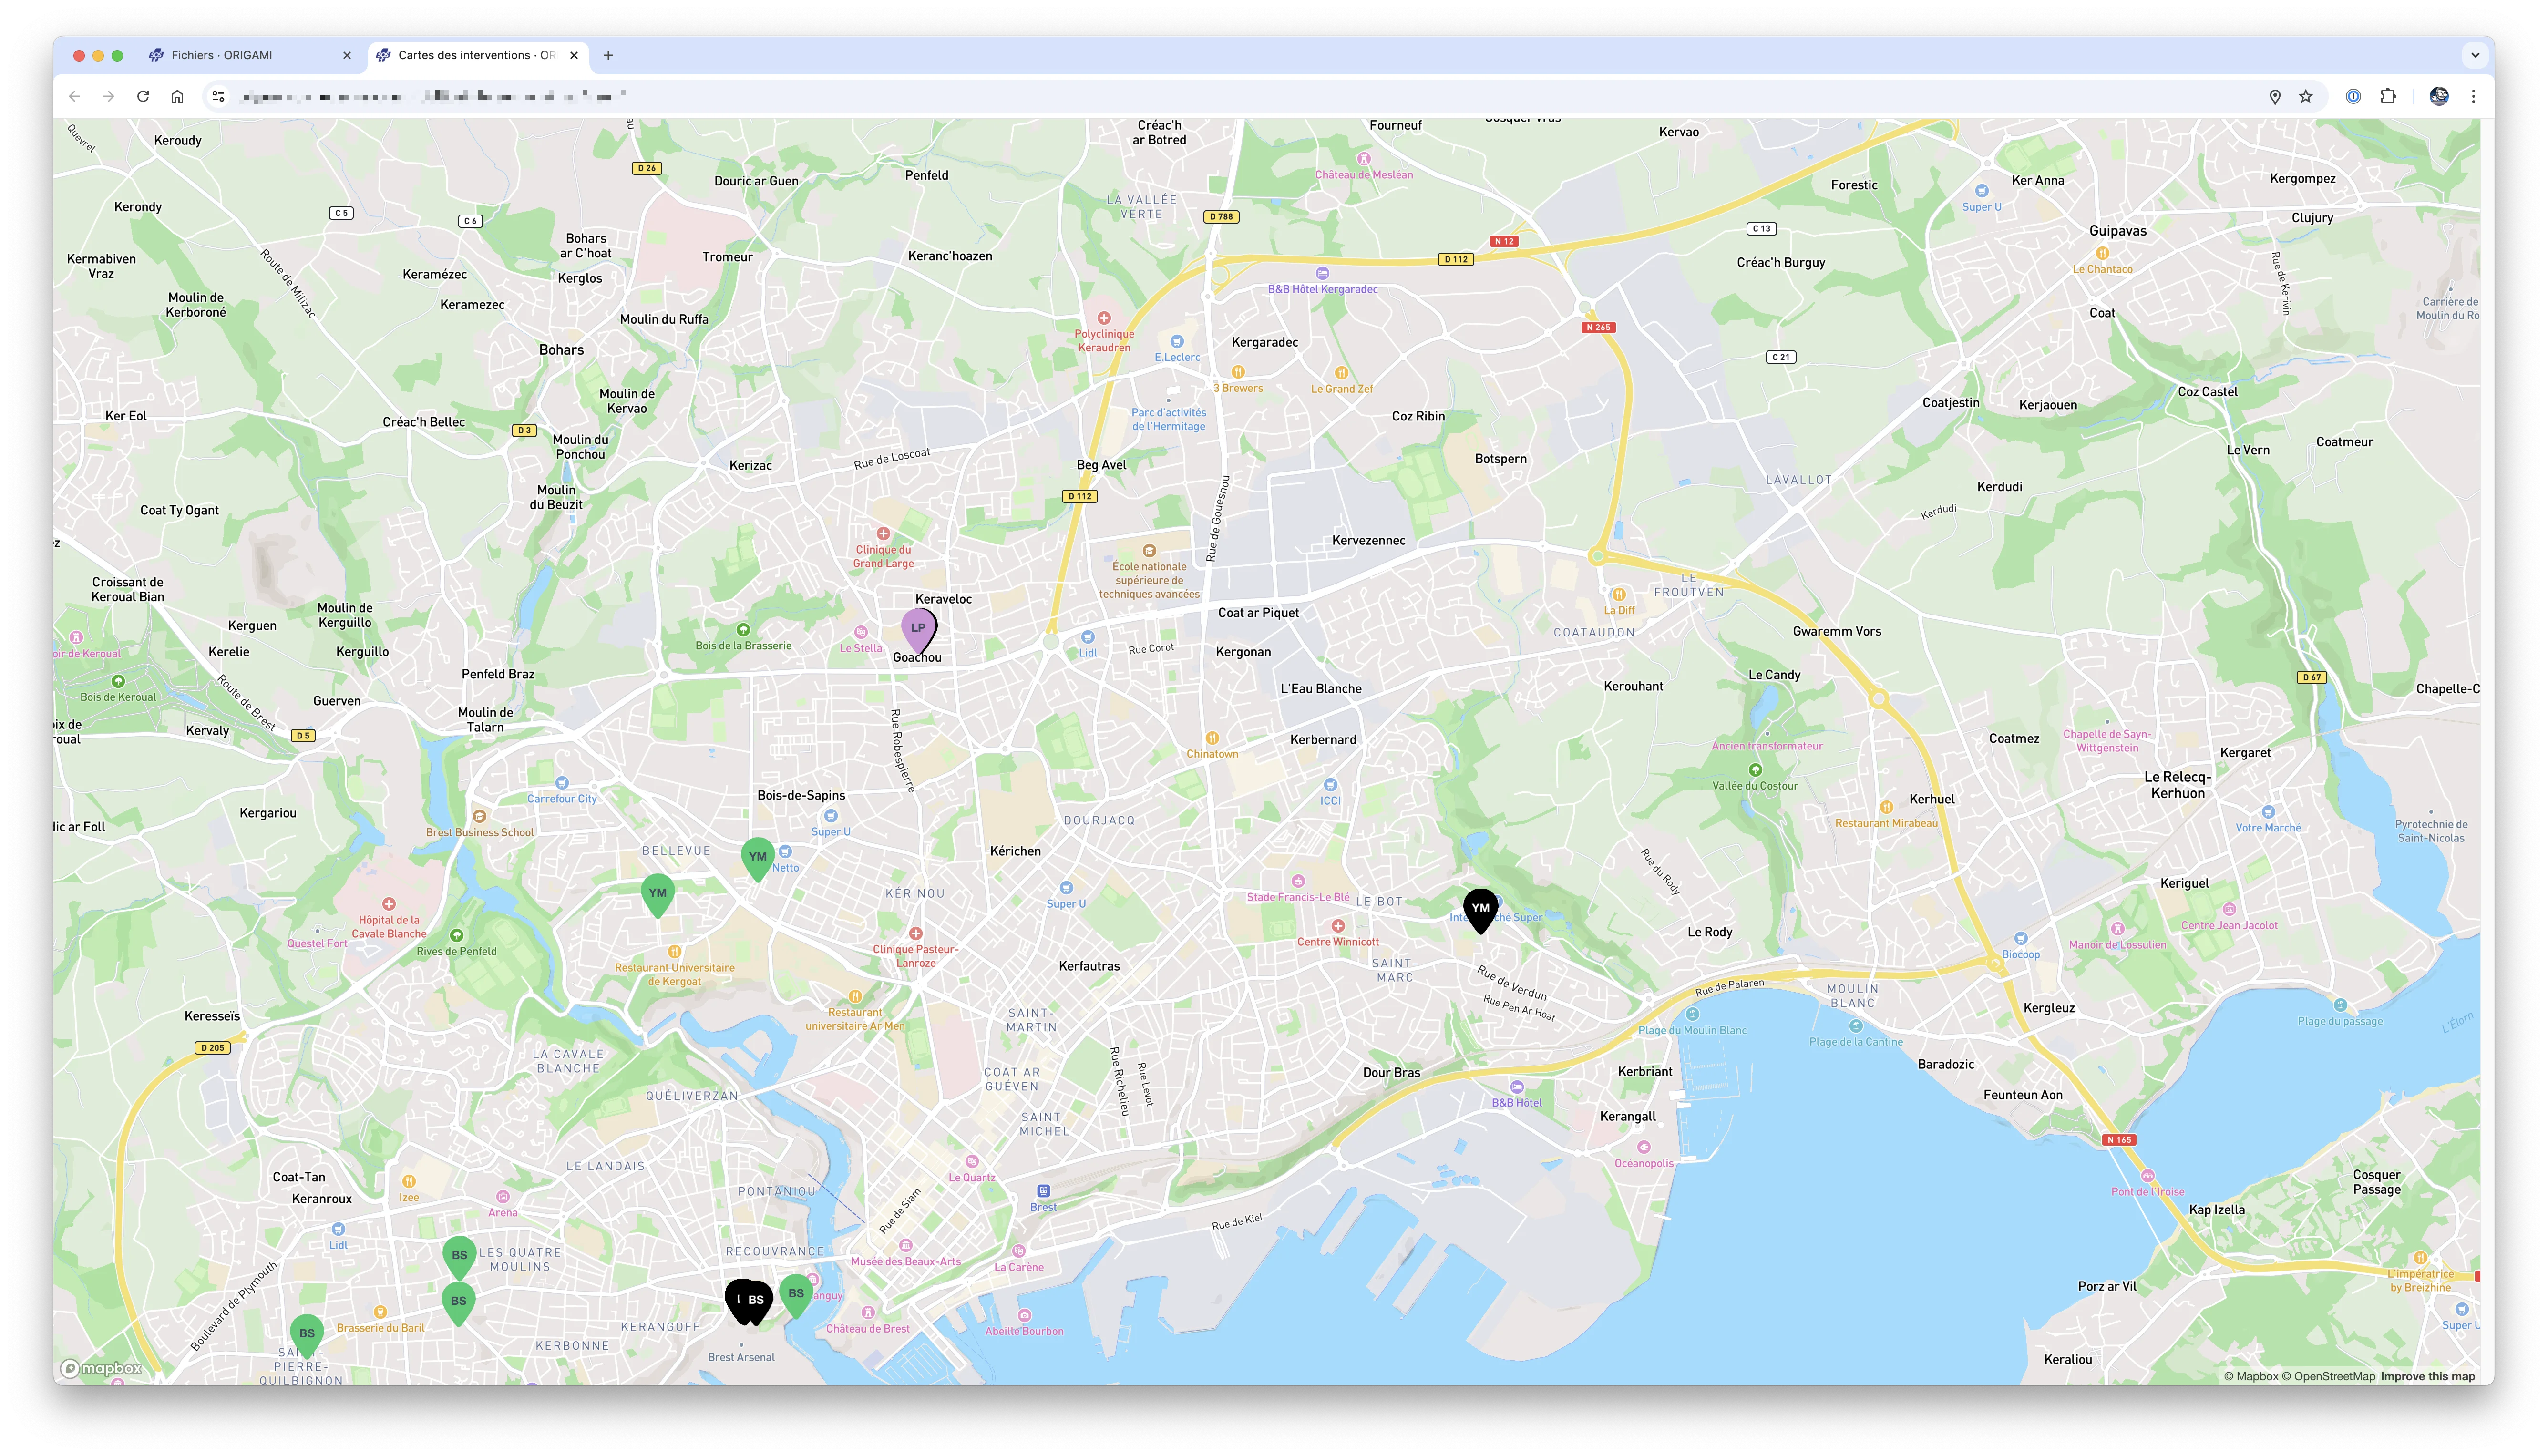
Task: Click the Château de Mesléan label
Action: 1364,175
